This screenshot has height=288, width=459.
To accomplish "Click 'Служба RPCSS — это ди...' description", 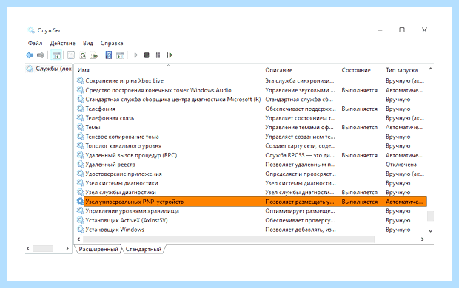I will (300, 155).
